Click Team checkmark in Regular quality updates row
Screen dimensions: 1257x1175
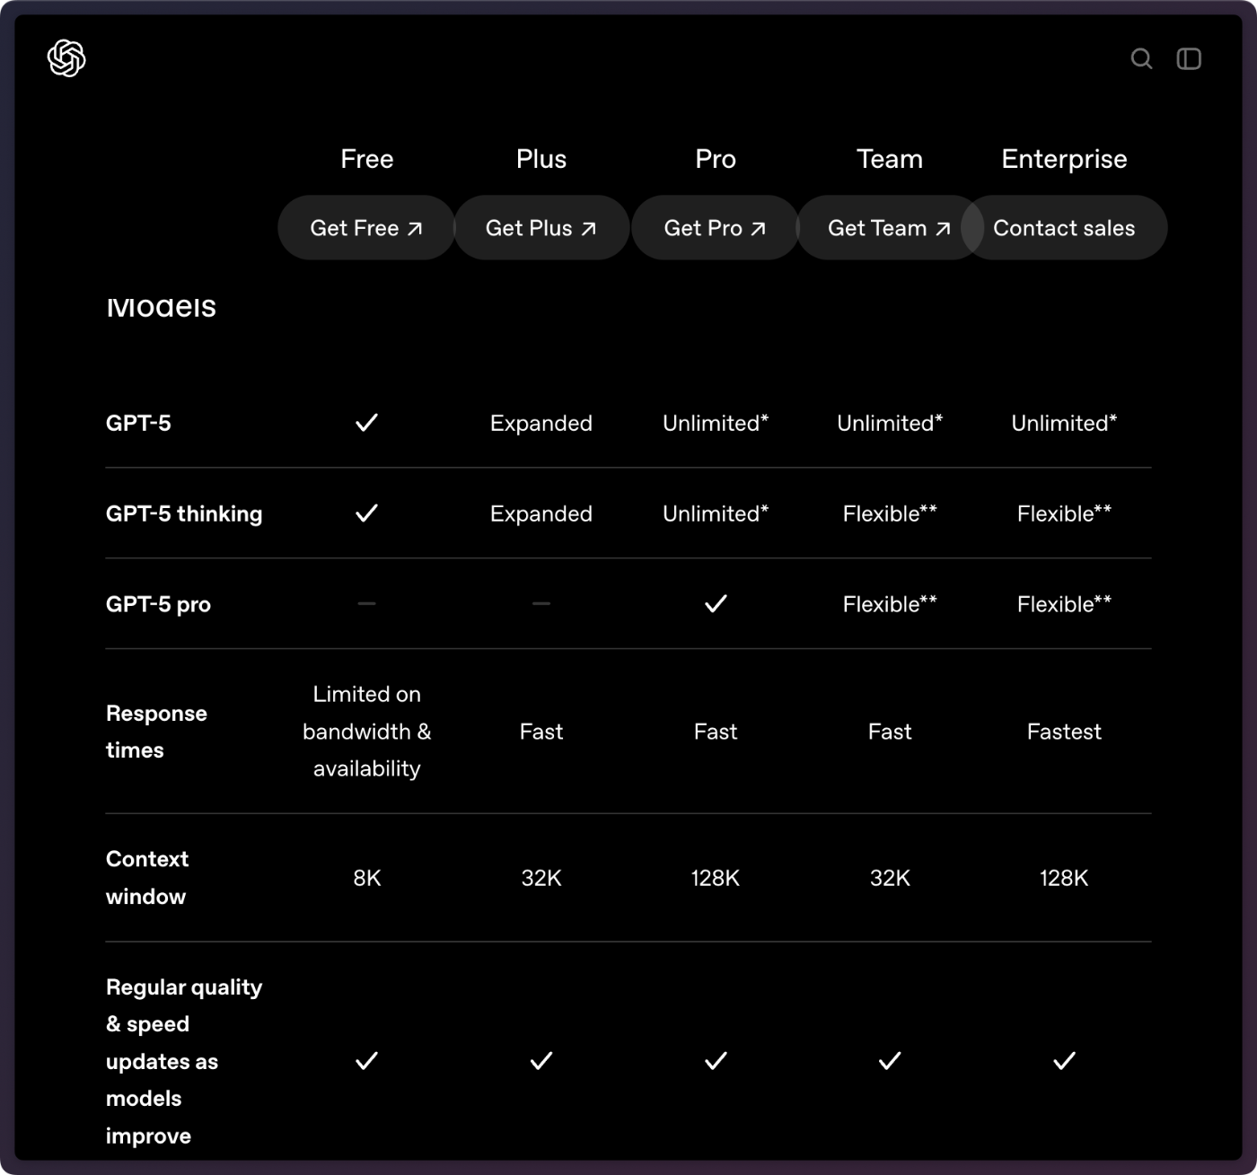(890, 1061)
